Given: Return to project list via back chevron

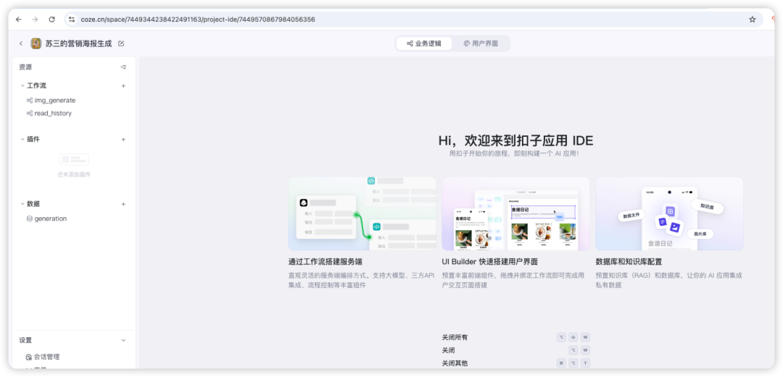Looking at the screenshot, I should 21,43.
